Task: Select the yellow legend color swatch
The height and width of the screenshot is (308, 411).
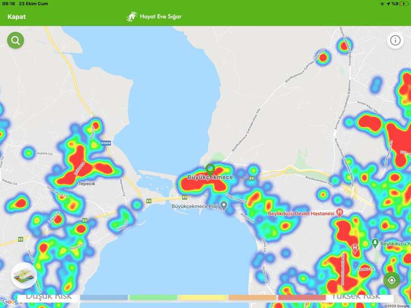Action: [203, 298]
